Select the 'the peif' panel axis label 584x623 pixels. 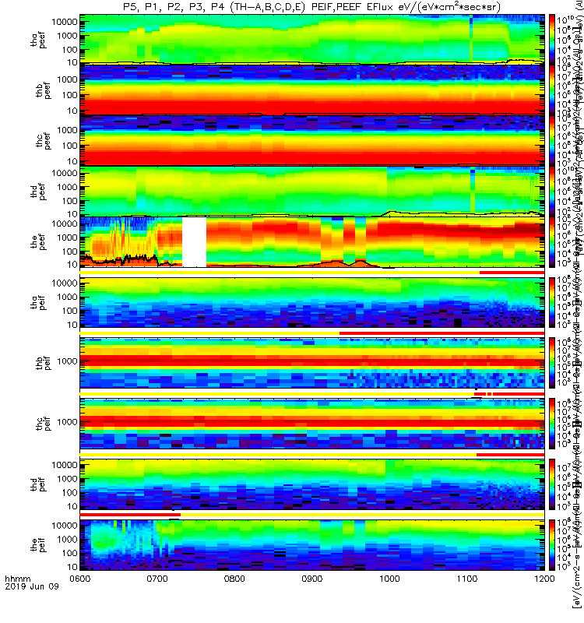point(38,544)
